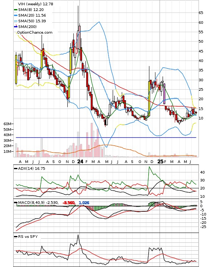Click the SMA(20) 11.56 legend text
This screenshot has width=214, height=267.
coord(32,16)
